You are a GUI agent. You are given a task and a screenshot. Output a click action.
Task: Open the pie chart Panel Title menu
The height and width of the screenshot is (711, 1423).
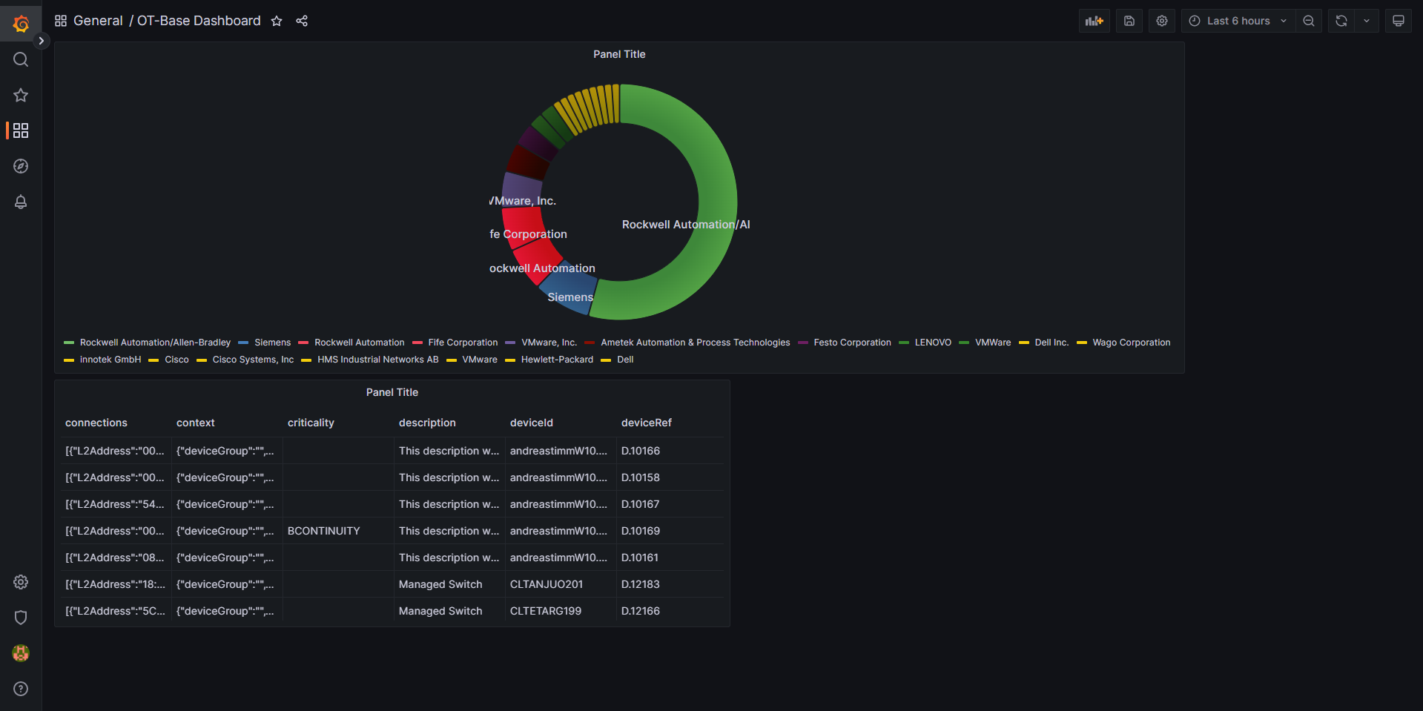619,54
